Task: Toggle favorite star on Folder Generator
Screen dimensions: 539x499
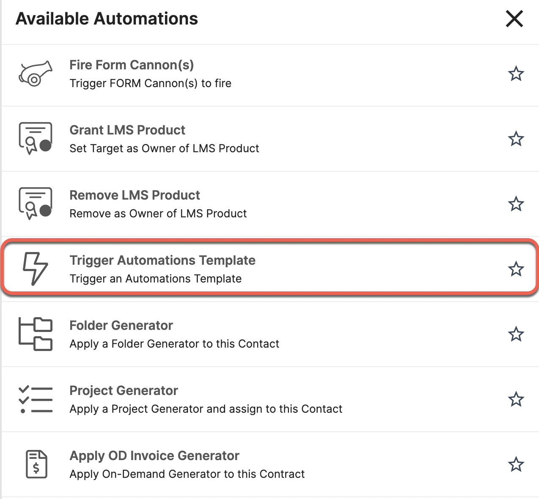Action: click(x=516, y=334)
